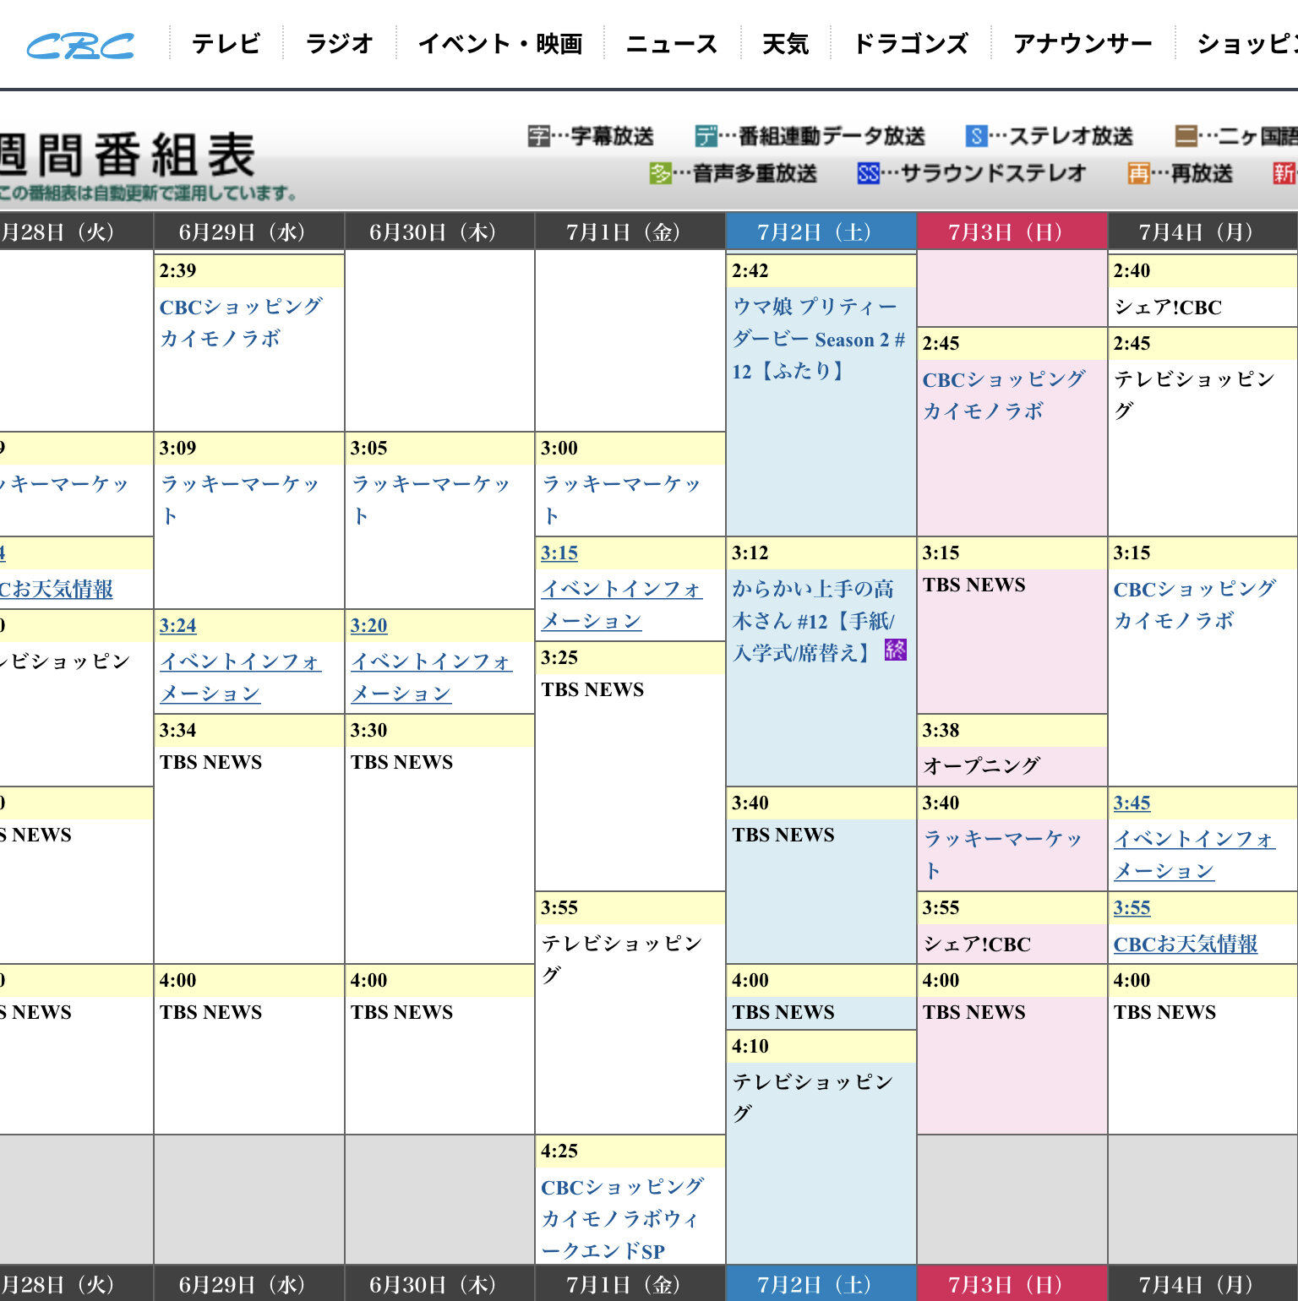Click the 再放送 legend icon
The height and width of the screenshot is (1301, 1298).
(1138, 173)
